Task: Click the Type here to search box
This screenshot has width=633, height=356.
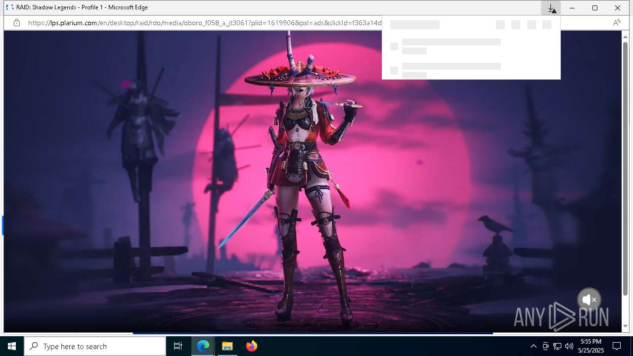Action: 95,346
